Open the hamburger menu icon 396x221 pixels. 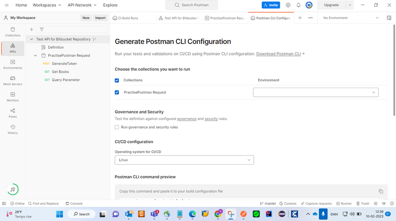pos(7,5)
